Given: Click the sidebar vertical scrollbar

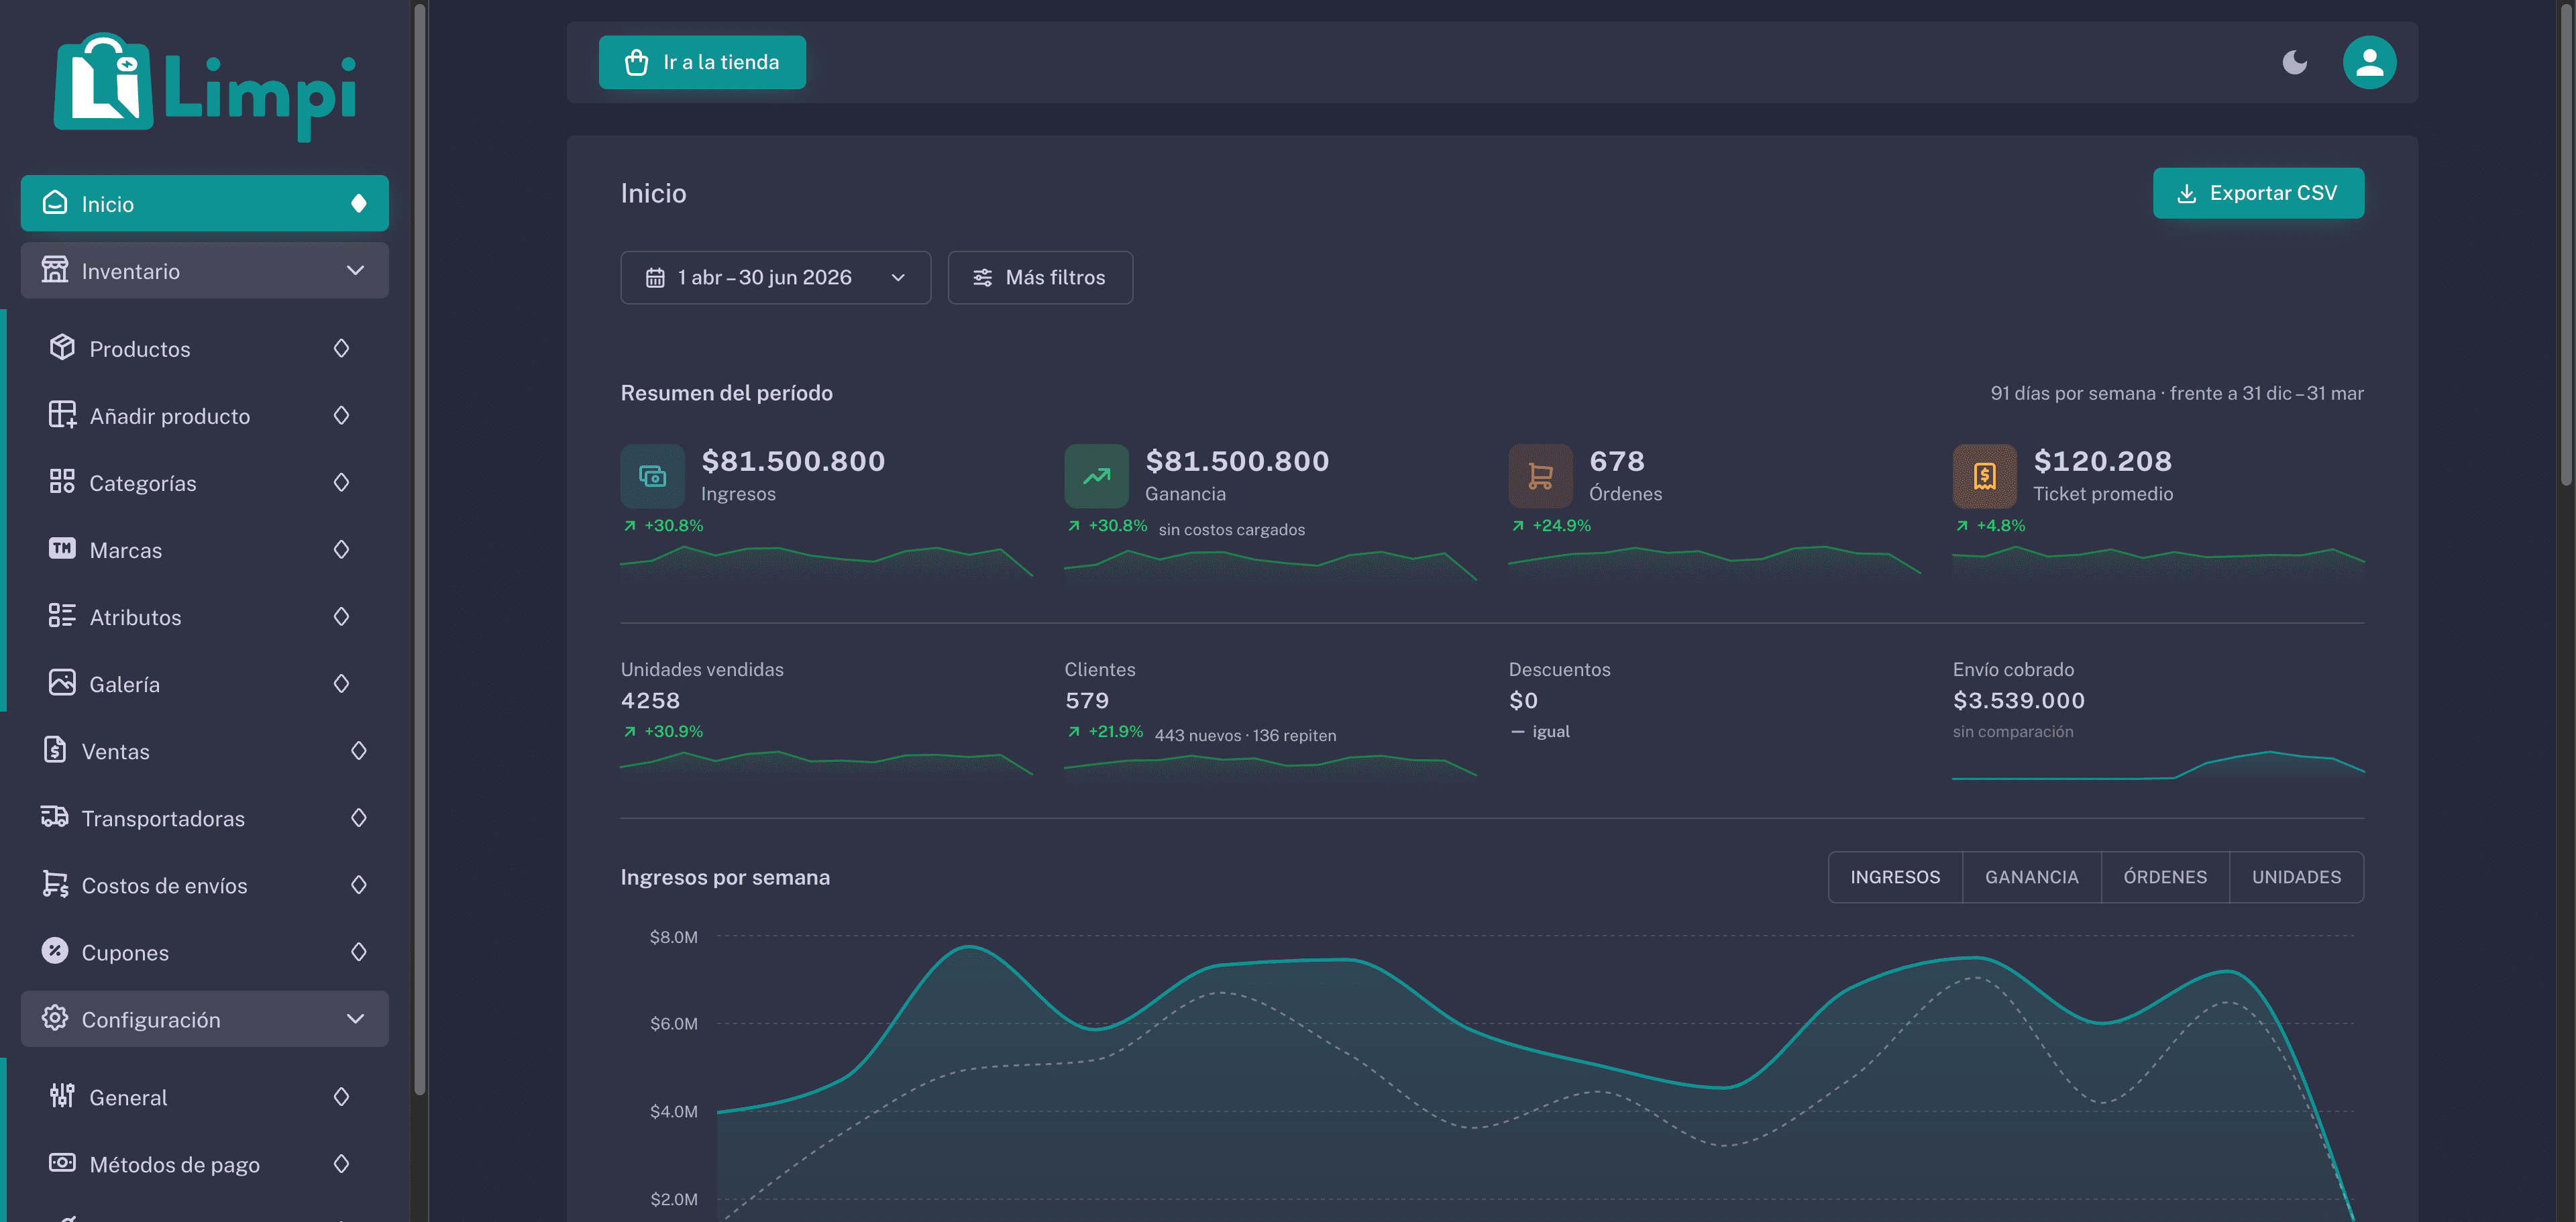Looking at the screenshot, I should (420, 550).
